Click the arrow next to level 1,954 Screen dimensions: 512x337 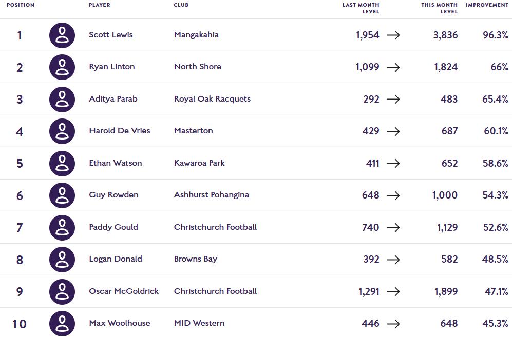click(393, 35)
